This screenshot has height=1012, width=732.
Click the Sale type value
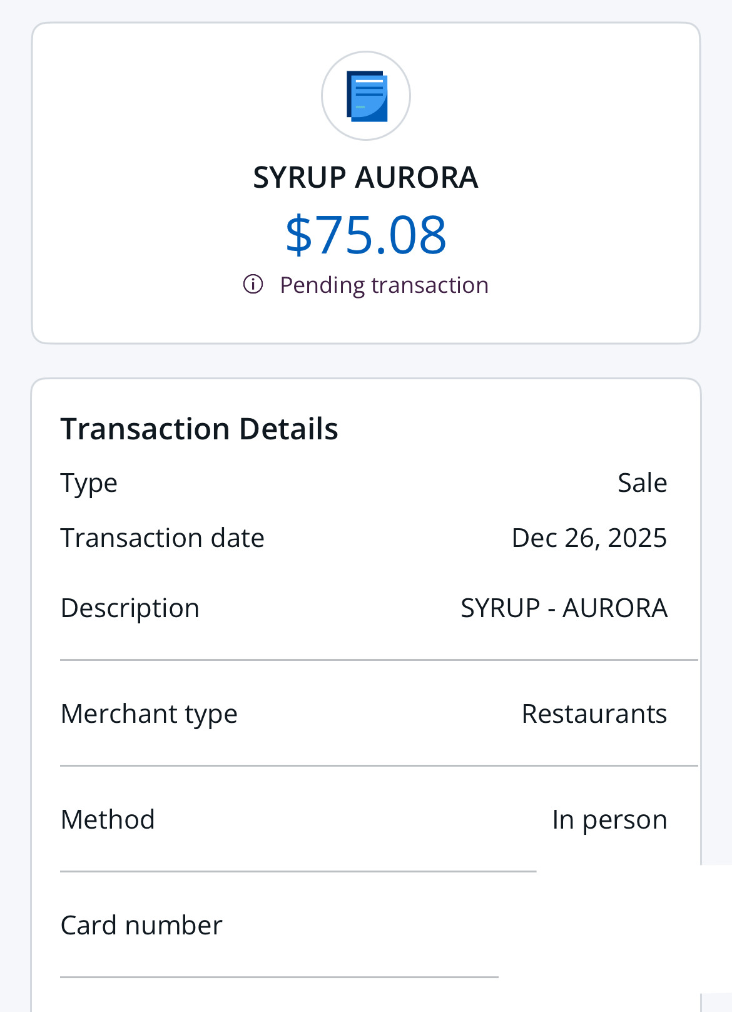pyautogui.click(x=642, y=483)
